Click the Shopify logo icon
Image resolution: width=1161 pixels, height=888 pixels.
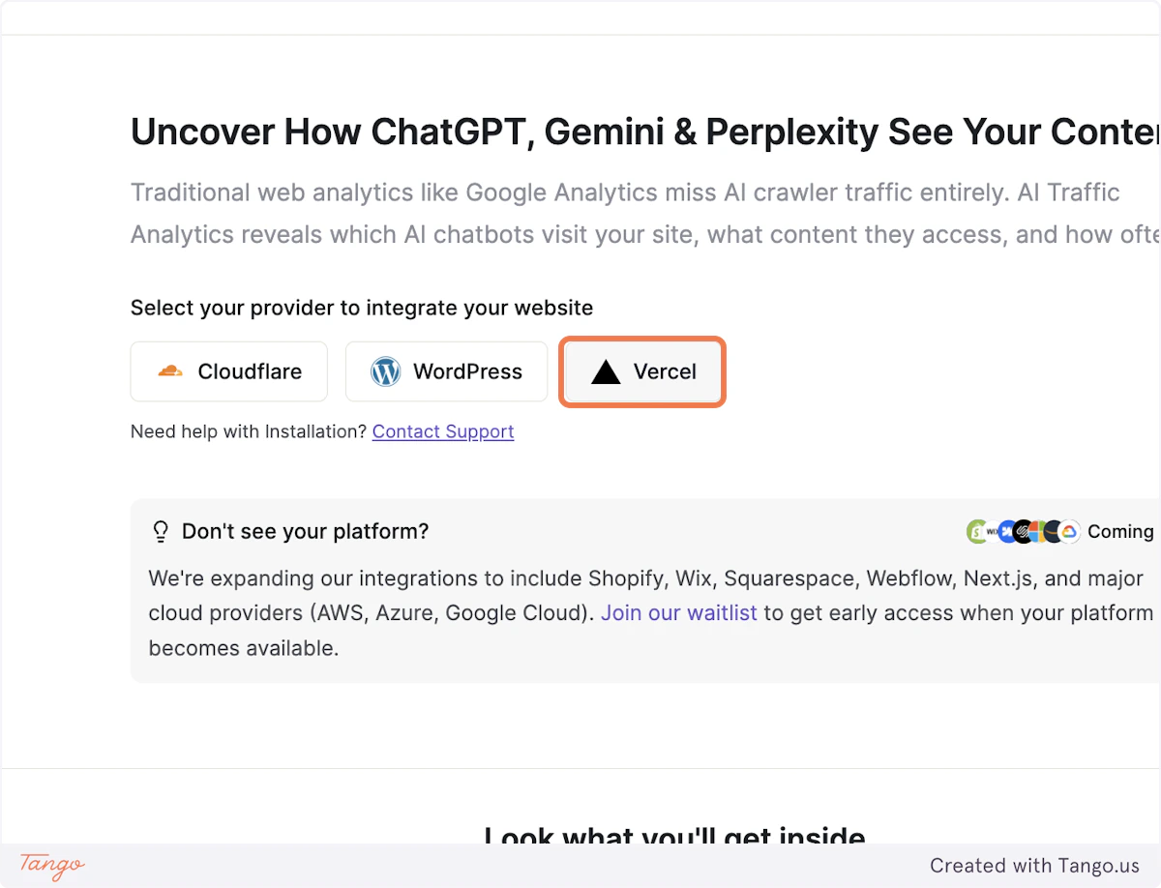(975, 531)
